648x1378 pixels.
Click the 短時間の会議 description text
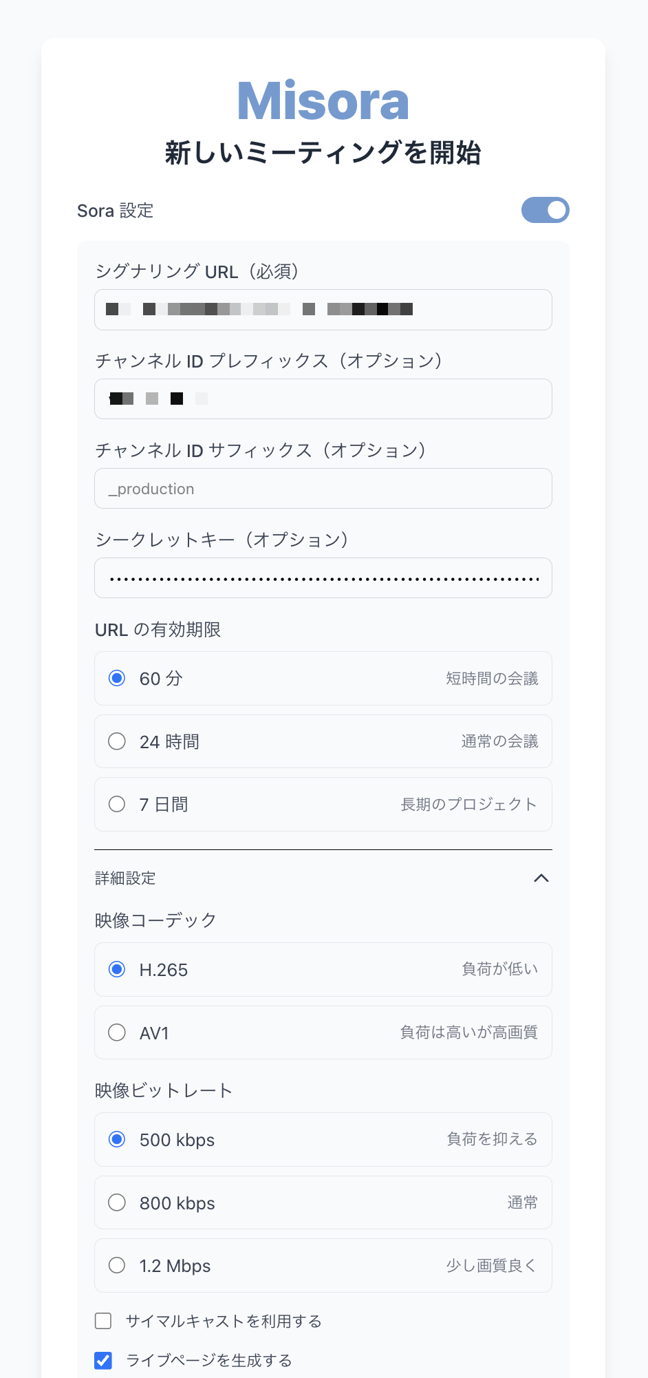[492, 679]
